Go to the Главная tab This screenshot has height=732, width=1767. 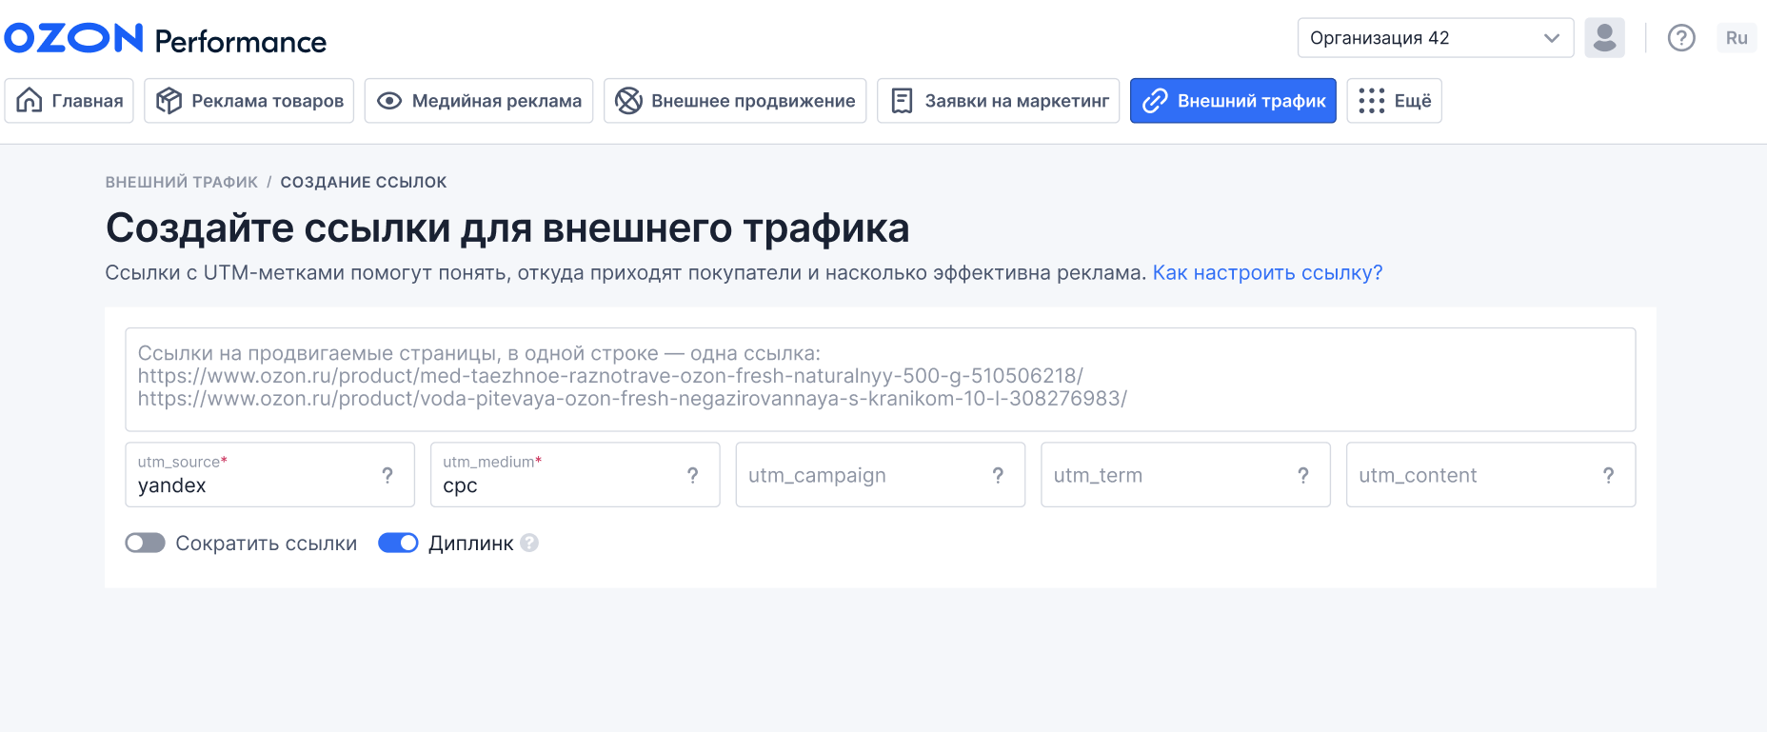(x=69, y=101)
